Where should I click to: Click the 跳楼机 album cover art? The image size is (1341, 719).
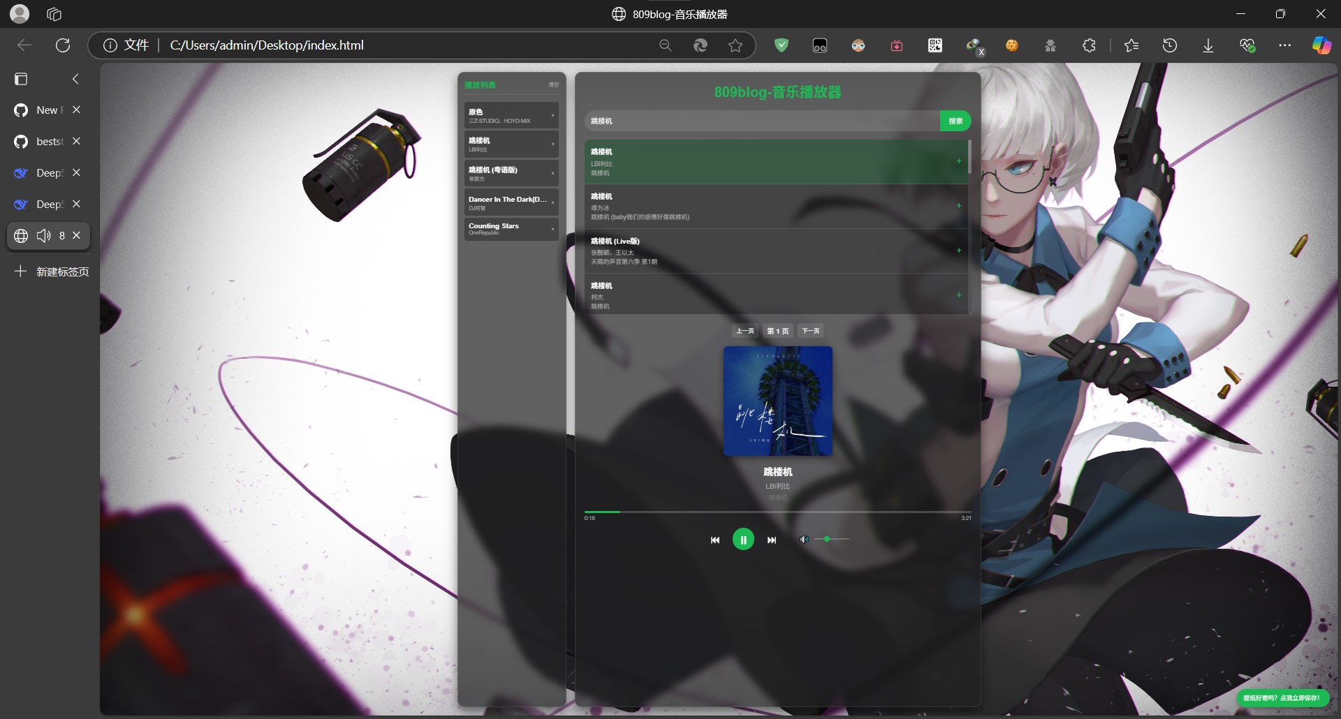click(x=778, y=401)
